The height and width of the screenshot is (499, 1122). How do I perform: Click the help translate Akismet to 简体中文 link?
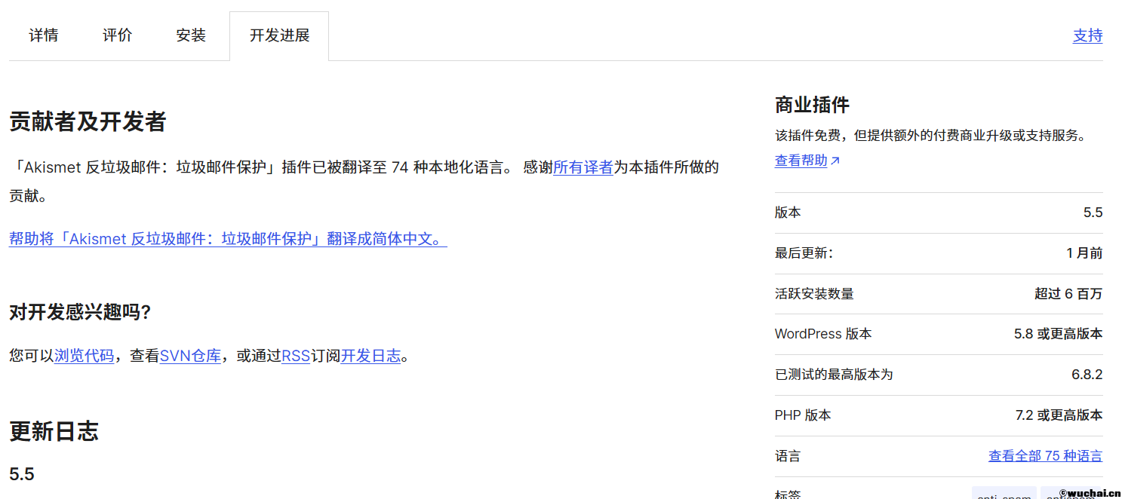[x=228, y=239]
